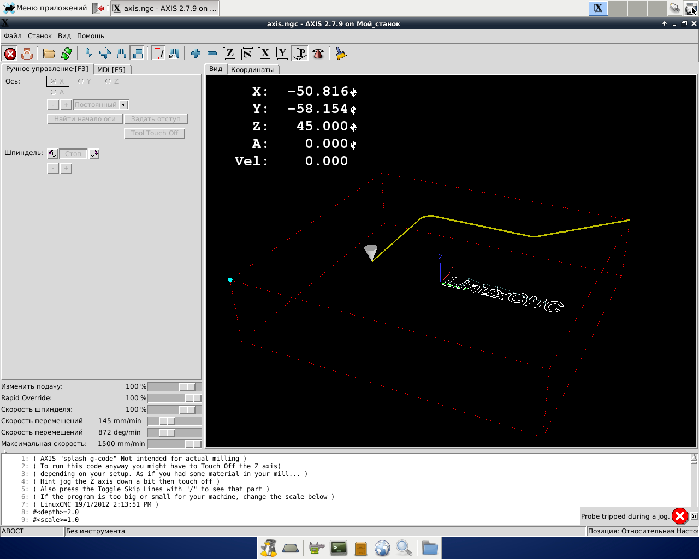Click the Задать отступ button
The height and width of the screenshot is (559, 699).
tap(156, 119)
